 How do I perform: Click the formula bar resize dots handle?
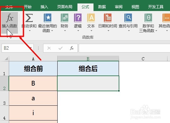click(38, 48)
